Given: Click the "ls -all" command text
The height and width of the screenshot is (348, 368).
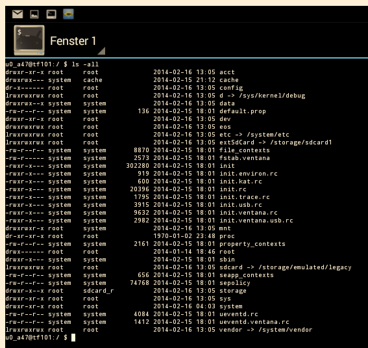Looking at the screenshot, I should pyautogui.click(x=85, y=64).
